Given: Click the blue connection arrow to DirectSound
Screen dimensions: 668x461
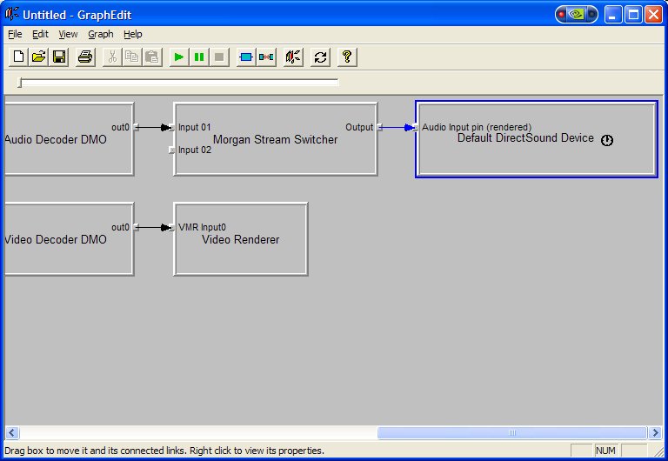Looking at the screenshot, I should 397,127.
